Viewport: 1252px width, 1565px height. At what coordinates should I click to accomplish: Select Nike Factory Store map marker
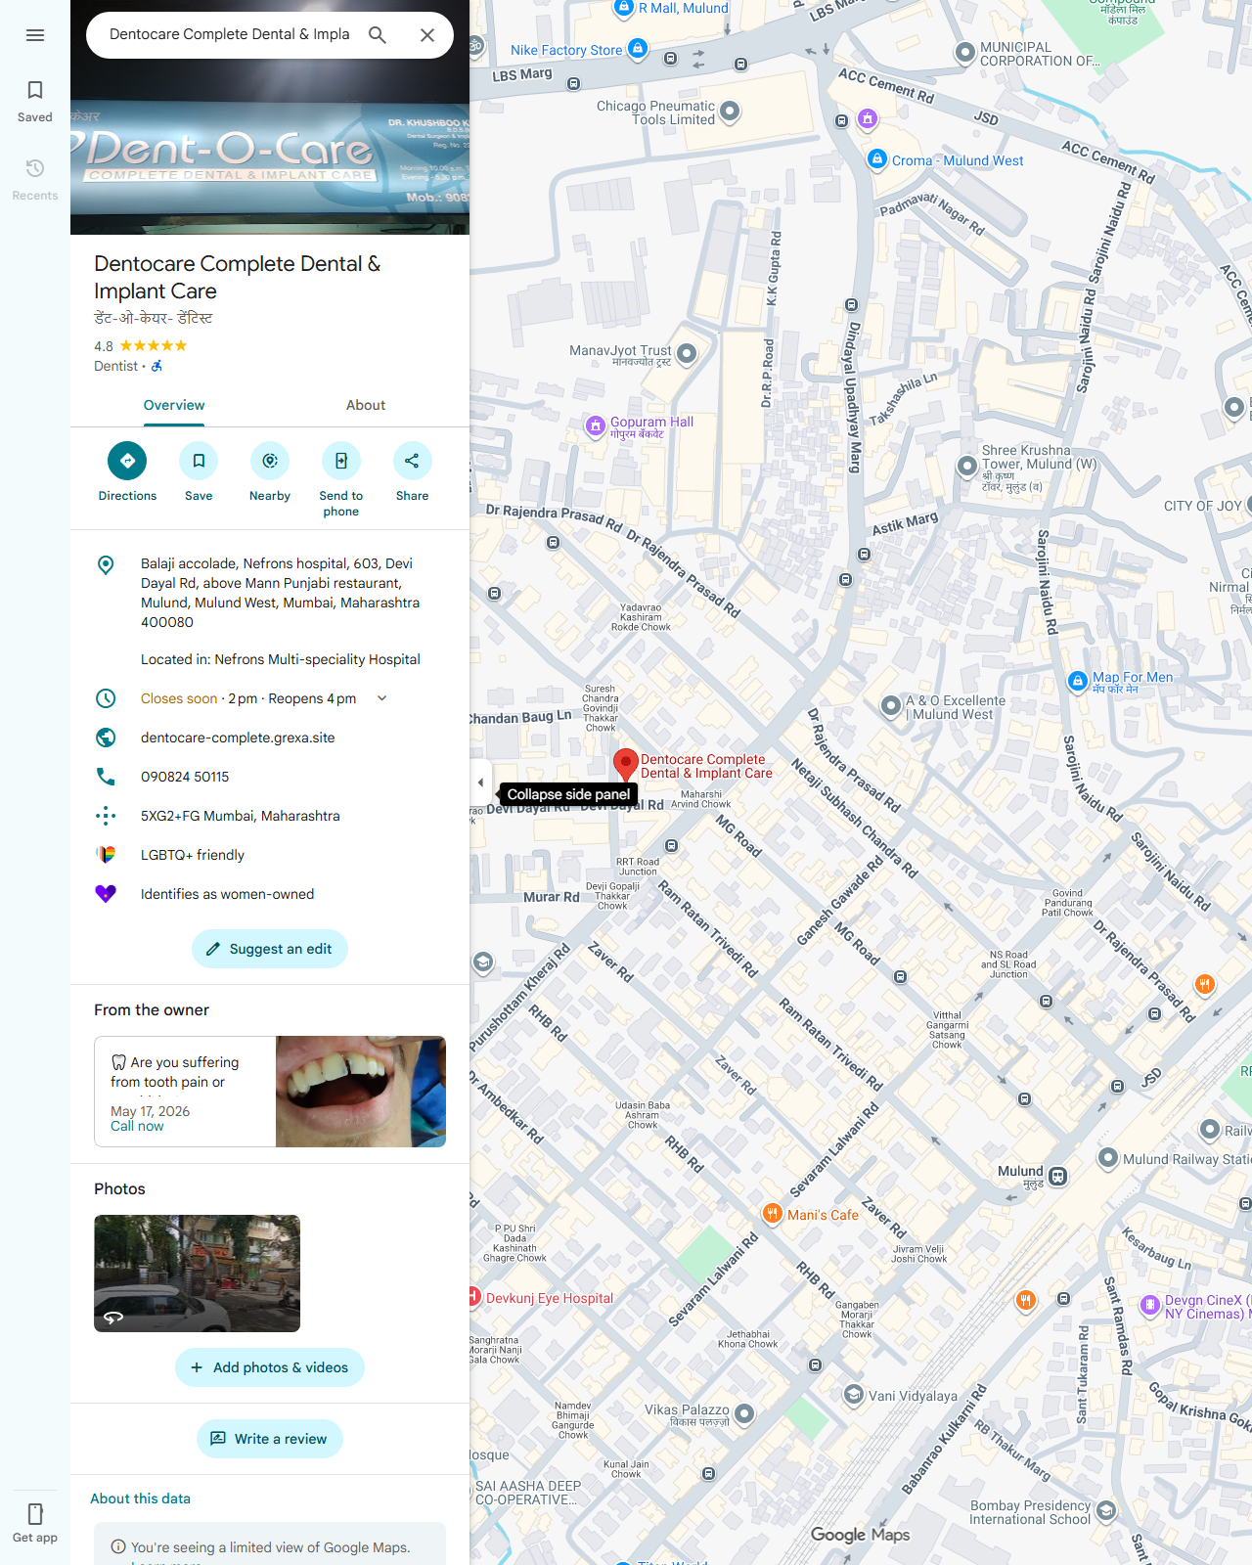point(638,48)
